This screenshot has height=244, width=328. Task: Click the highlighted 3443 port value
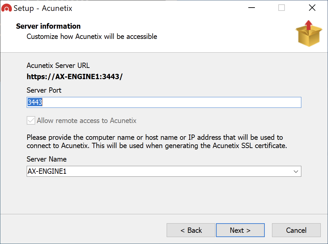[x=35, y=103]
